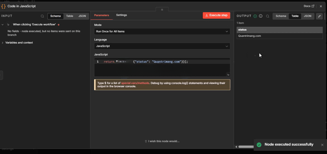Search the output data with magnifier icon
327x154 pixels.
point(267,16)
